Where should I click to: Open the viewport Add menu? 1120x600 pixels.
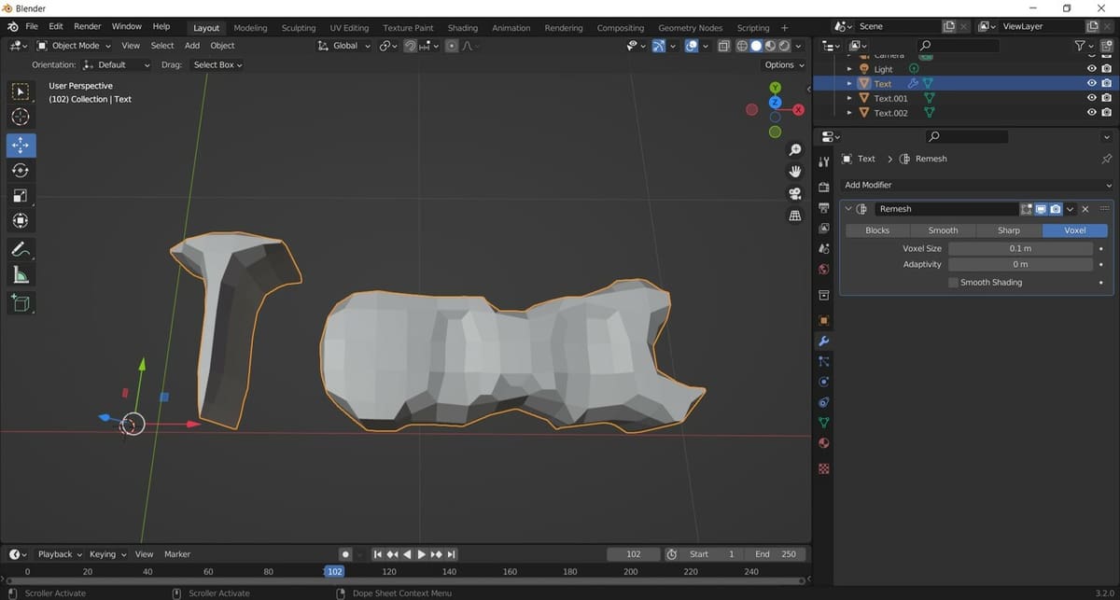pyautogui.click(x=192, y=45)
